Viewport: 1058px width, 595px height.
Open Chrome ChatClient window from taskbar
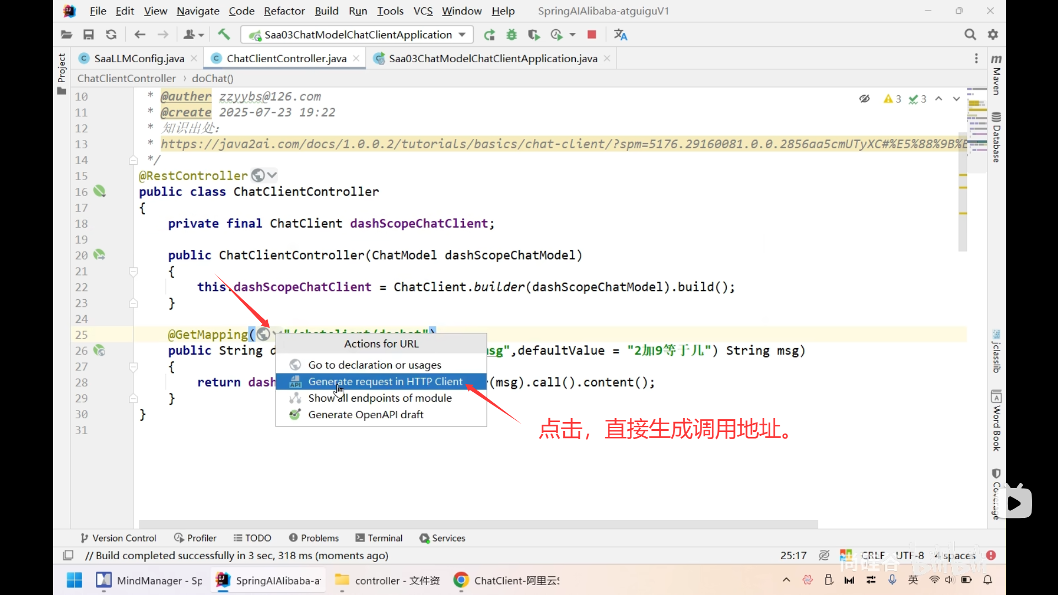[506, 580]
